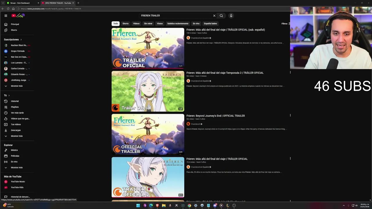Select the Vistos filter chip
372x209 pixels.
click(x=160, y=24)
